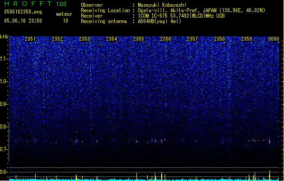Click the 2356 time marker
Screen dimensions: 284x181
point(166,39)
